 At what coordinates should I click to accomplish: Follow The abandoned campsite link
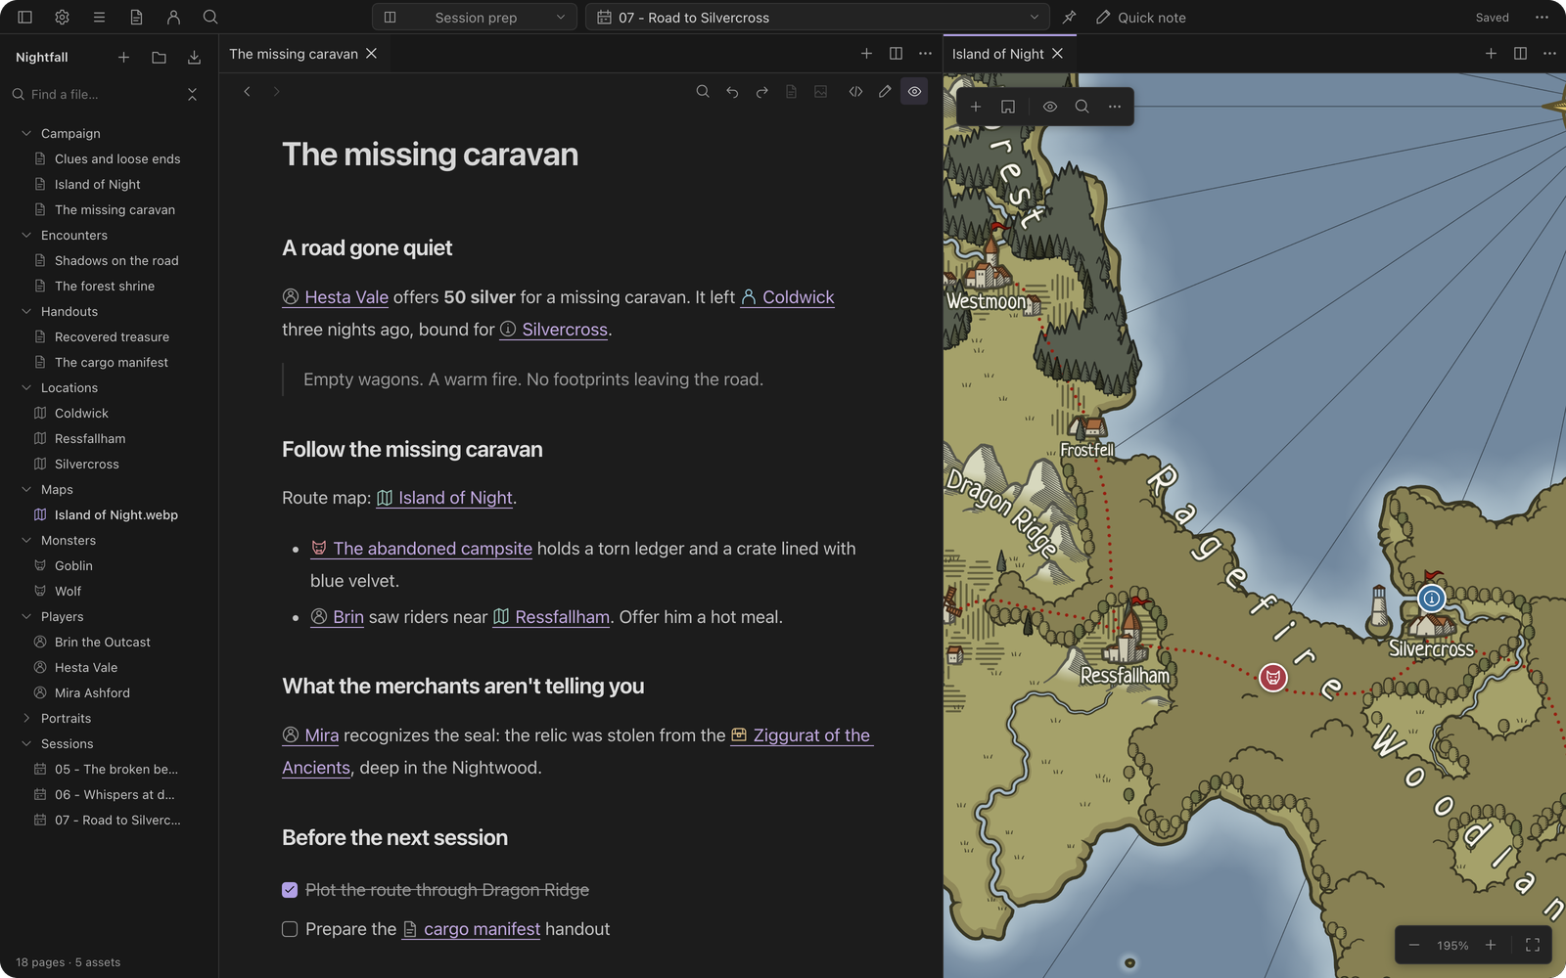422,549
